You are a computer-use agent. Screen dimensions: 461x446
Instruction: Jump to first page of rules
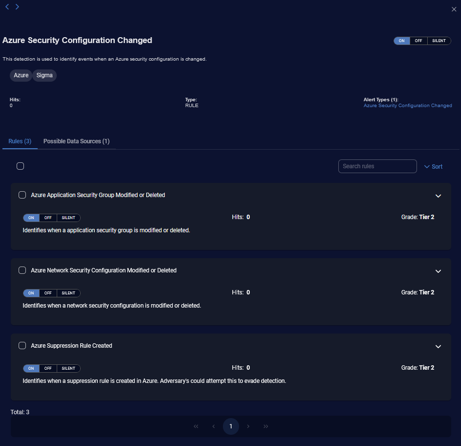(196, 426)
